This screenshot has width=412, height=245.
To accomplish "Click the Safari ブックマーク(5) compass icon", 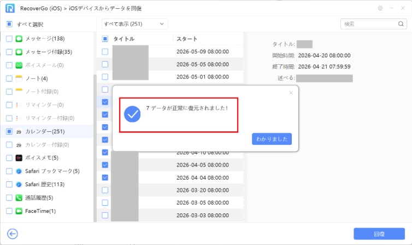I will pos(19,171).
